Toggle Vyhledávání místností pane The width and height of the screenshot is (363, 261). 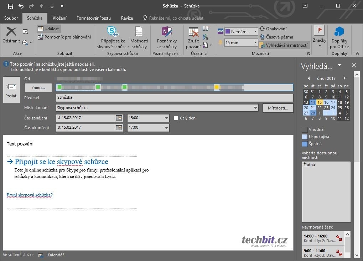pos(284,45)
